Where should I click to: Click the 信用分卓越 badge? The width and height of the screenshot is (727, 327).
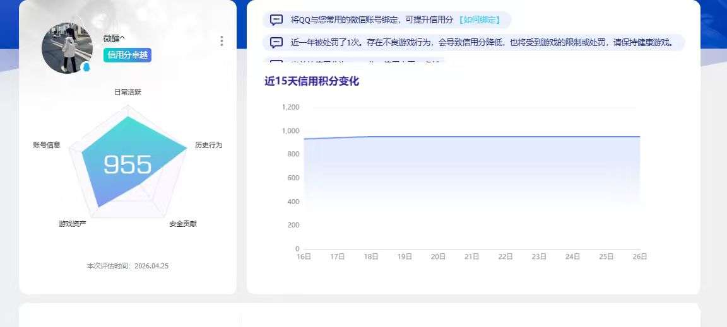pyautogui.click(x=127, y=55)
